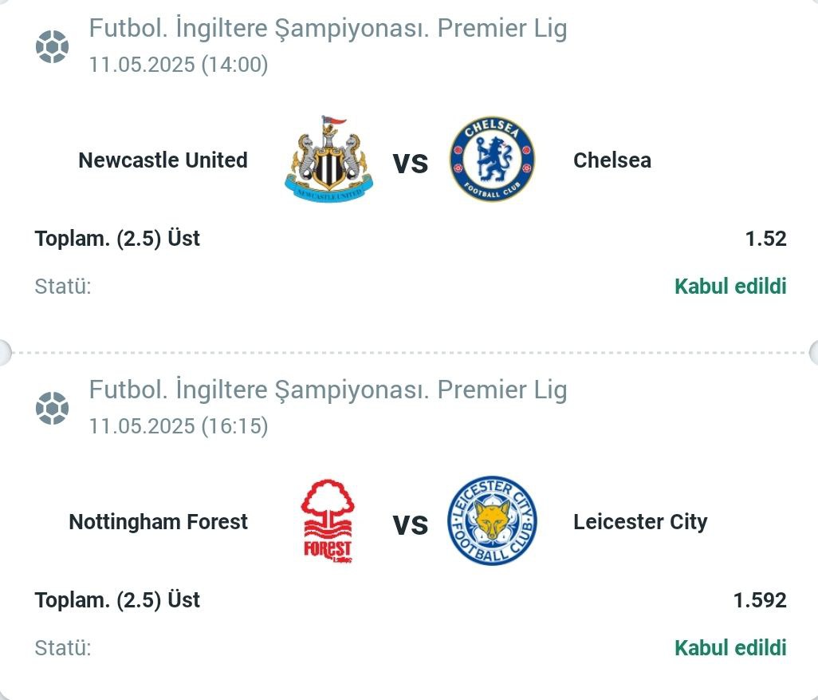Open the Nottingham Forest team name
Image resolution: width=818 pixels, height=700 pixels.
[158, 522]
